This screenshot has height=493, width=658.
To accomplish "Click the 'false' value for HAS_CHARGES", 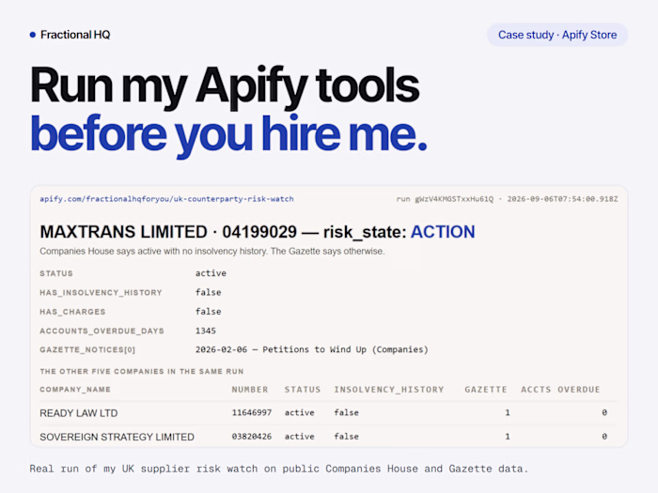I will pyautogui.click(x=208, y=312).
